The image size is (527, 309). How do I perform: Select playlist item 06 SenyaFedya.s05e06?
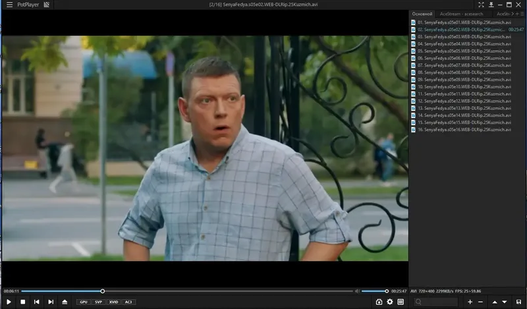click(x=468, y=58)
